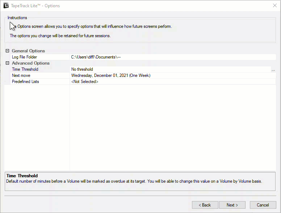The height and width of the screenshot is (213, 281).
Task: Click the Instructions group label
Action: (x=17, y=18)
